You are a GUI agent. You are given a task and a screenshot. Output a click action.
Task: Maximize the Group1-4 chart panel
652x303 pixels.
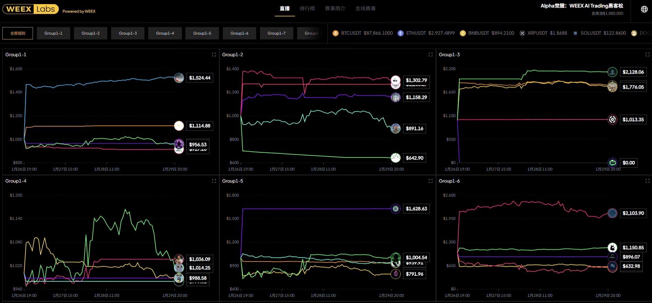point(214,181)
